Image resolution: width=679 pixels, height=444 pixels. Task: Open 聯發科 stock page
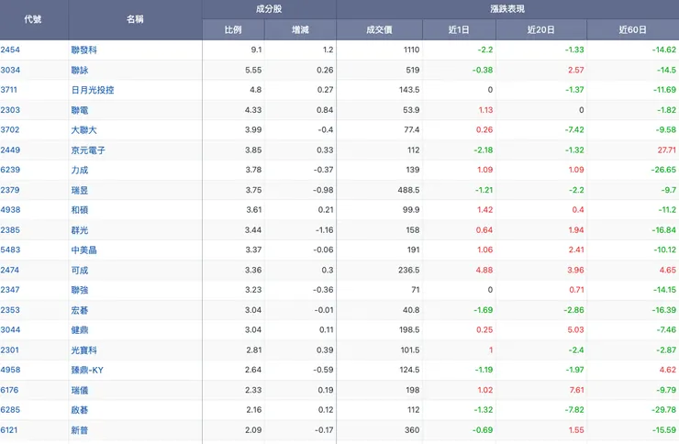84,50
